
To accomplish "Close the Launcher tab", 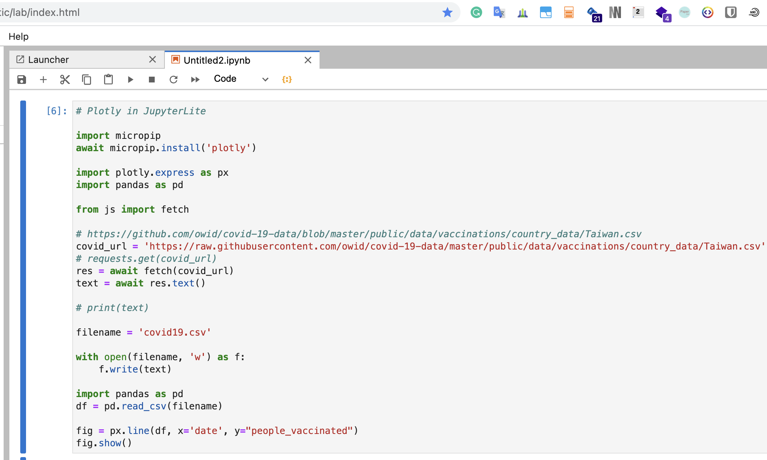I will (153, 60).
